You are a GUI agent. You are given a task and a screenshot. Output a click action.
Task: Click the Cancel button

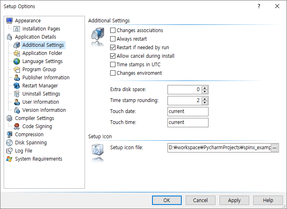(200, 200)
